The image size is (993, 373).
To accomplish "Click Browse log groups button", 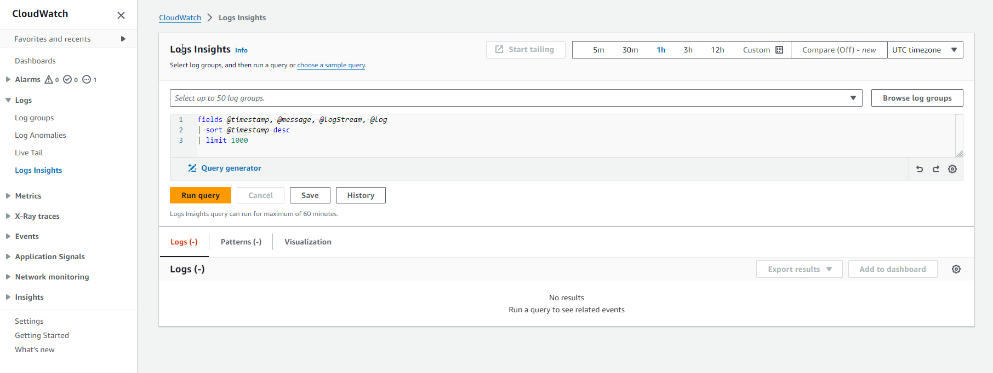I will tap(917, 98).
